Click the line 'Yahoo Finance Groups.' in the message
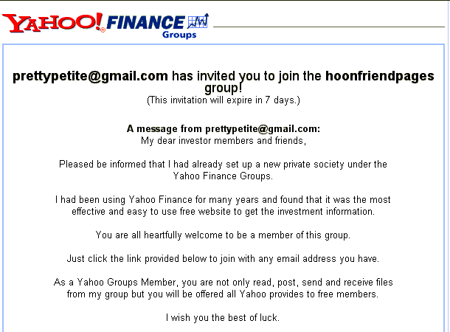Image resolution: width=450 pixels, height=332 pixels. pos(223,176)
